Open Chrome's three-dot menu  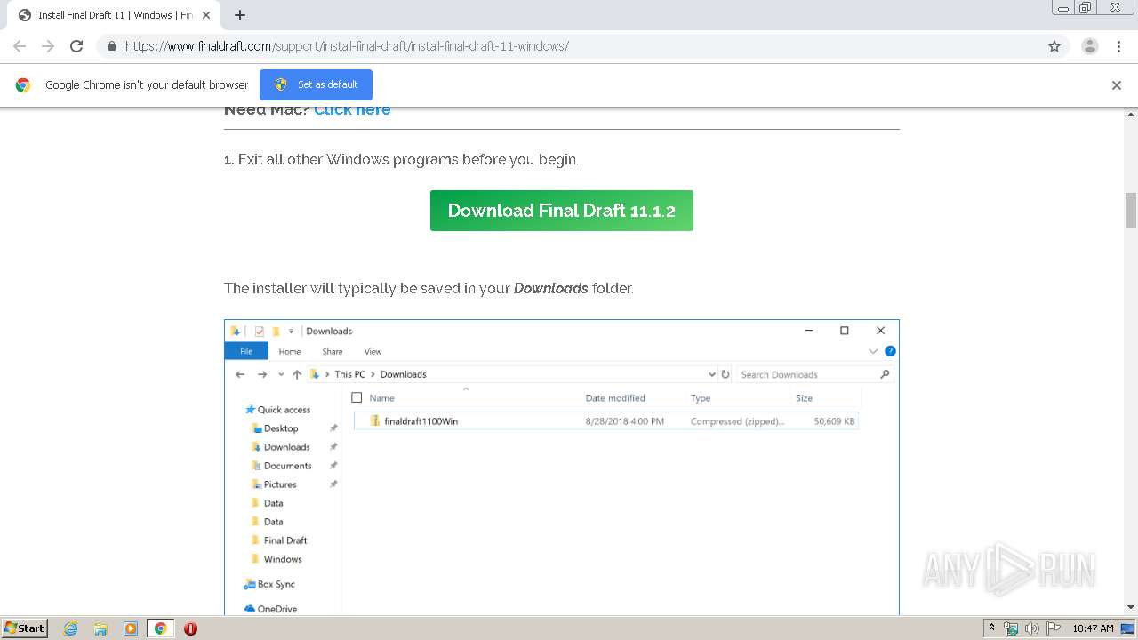click(x=1118, y=46)
